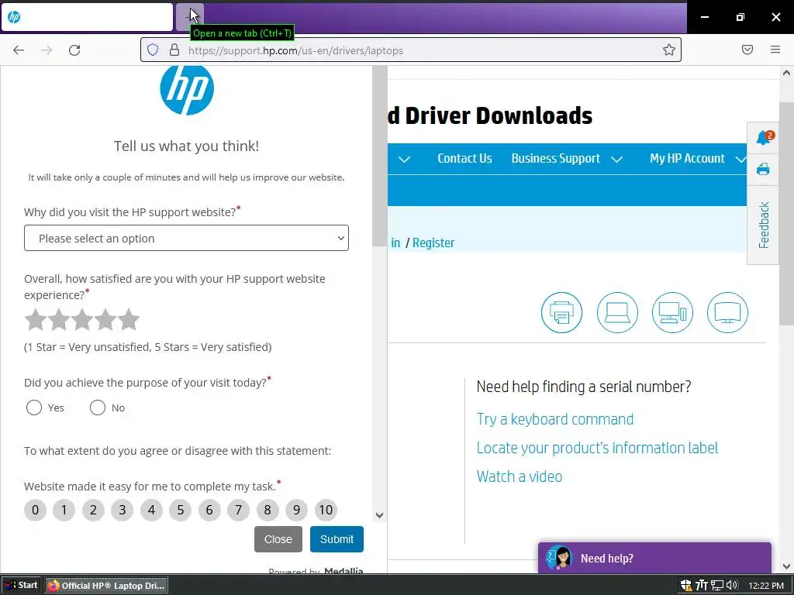Choose 8 on the ease-of-task scale

click(x=268, y=510)
